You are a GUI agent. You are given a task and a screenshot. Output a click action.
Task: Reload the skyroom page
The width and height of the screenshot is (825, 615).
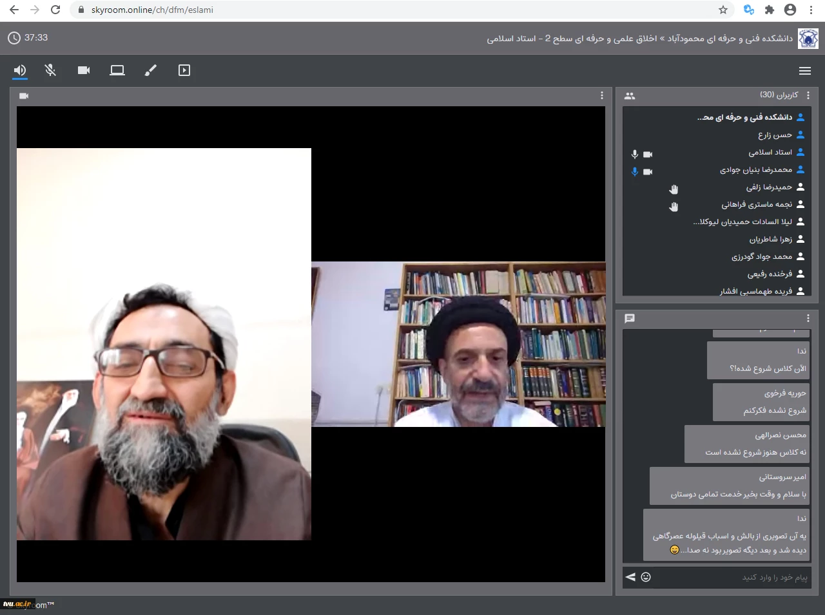[x=55, y=10]
